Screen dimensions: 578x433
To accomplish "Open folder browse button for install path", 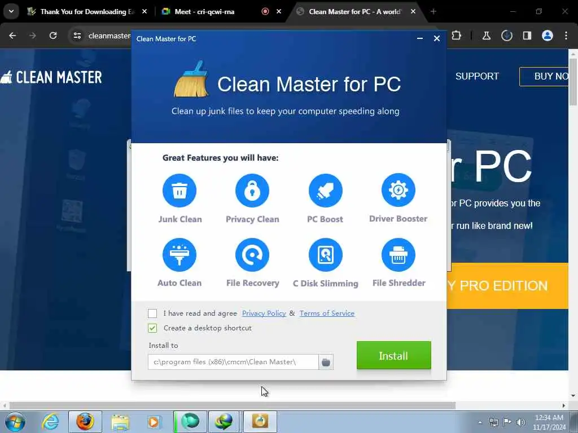I will coord(326,363).
